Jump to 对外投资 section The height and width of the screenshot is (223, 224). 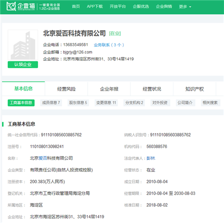(160, 103)
